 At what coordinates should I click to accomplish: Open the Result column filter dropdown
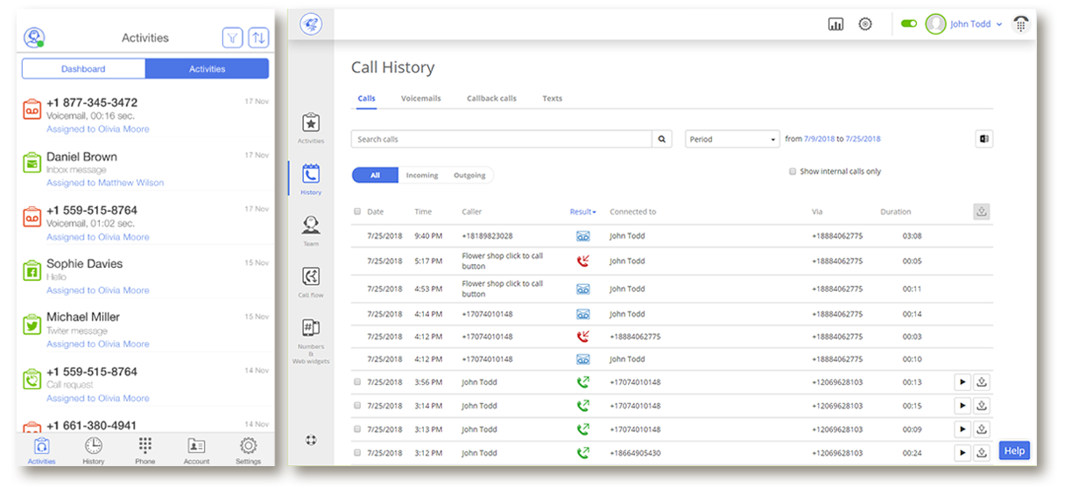pyautogui.click(x=582, y=212)
